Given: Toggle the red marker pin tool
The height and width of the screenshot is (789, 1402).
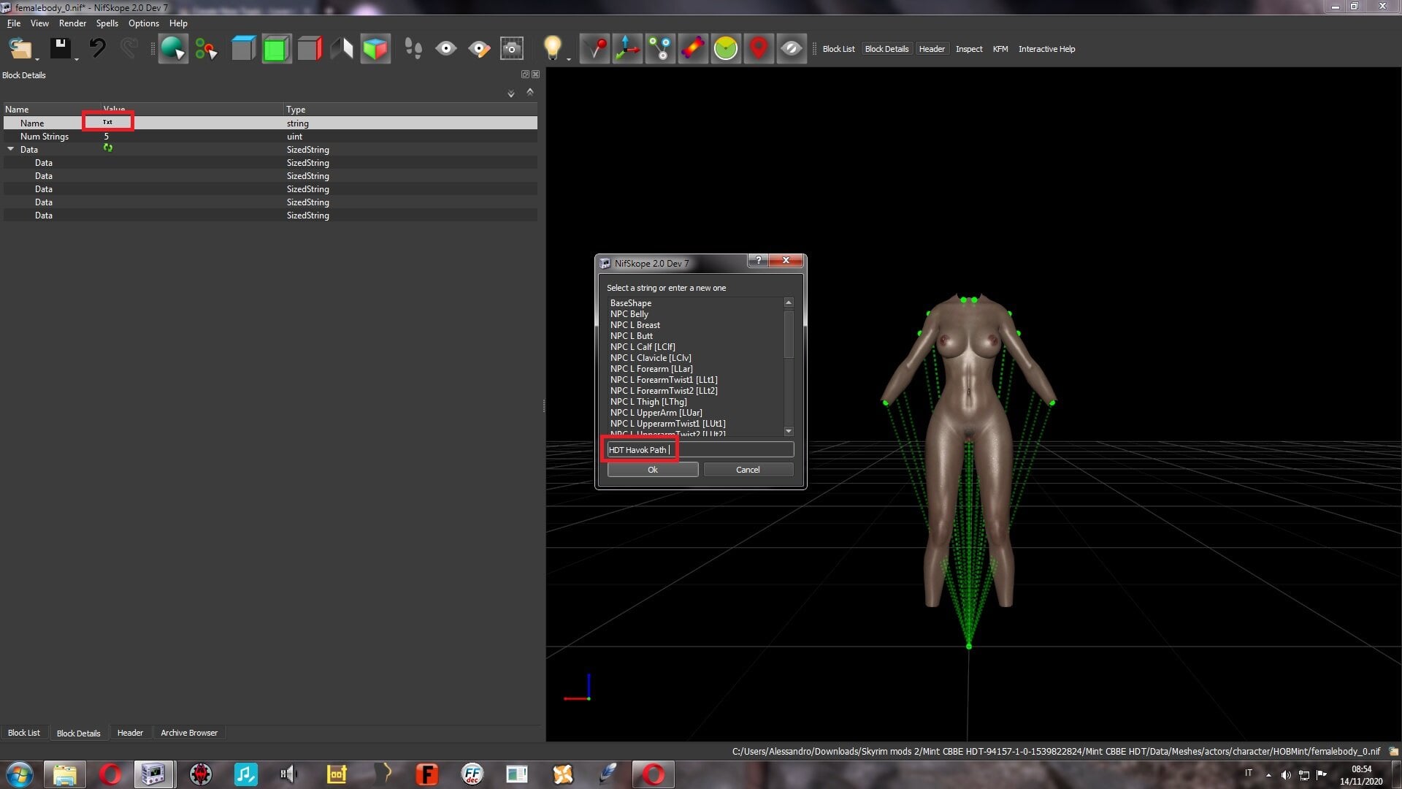Looking at the screenshot, I should coord(595,49).
